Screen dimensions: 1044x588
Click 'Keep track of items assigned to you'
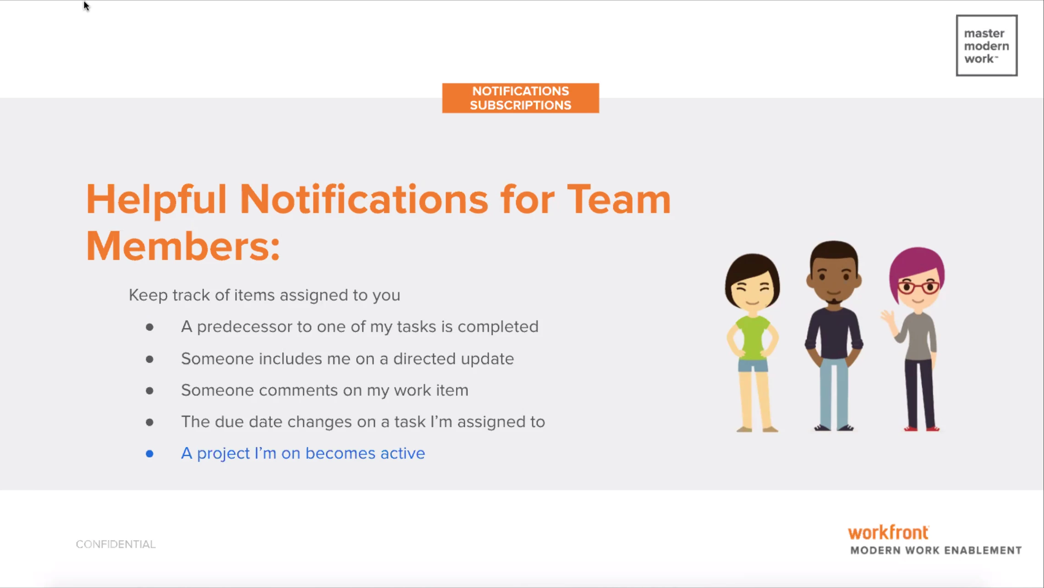click(264, 295)
